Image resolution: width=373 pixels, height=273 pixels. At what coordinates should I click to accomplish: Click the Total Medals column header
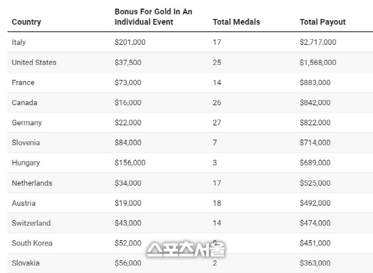[x=236, y=22]
